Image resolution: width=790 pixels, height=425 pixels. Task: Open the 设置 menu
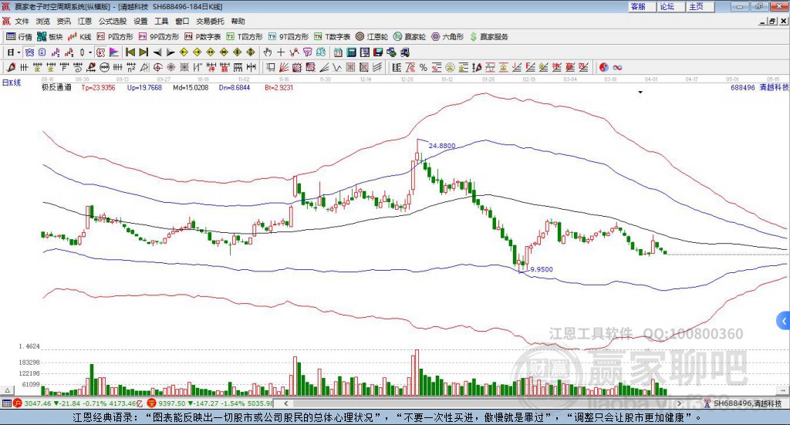140,21
